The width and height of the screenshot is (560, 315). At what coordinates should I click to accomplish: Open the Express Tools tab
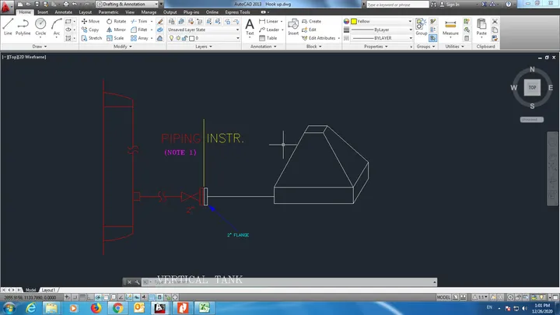pos(237,12)
